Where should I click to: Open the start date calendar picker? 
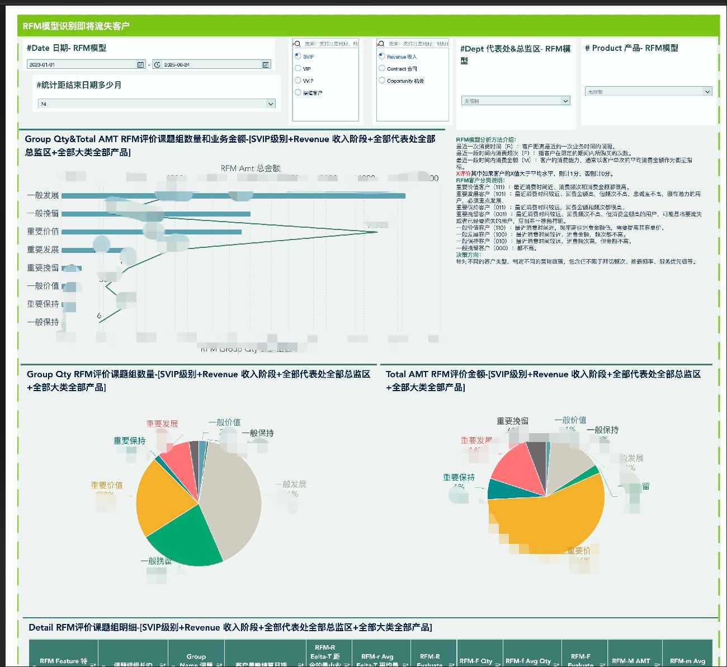point(140,65)
